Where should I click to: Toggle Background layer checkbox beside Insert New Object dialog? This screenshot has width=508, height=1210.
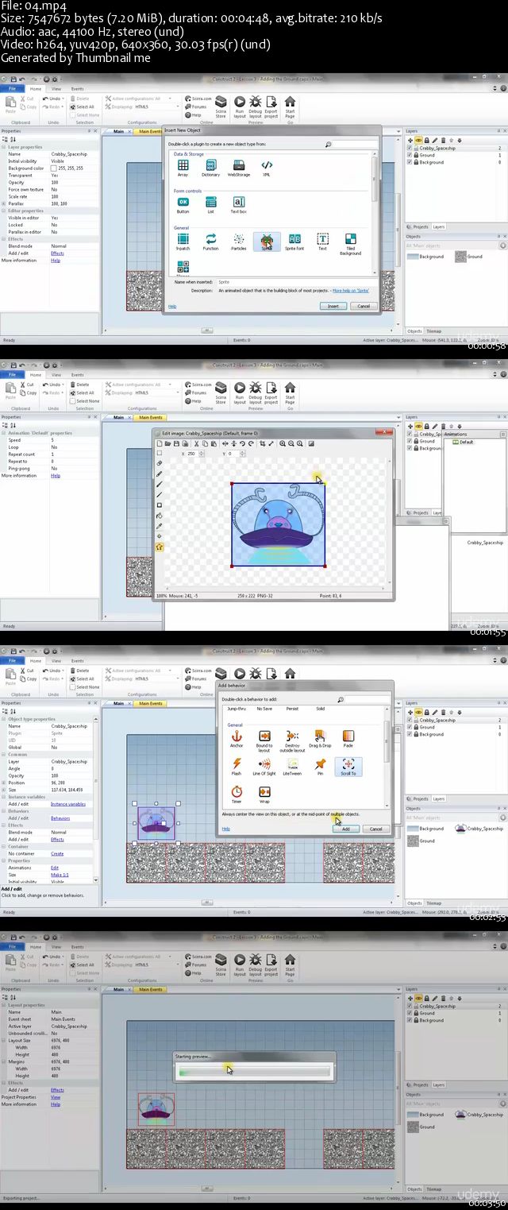point(410,162)
